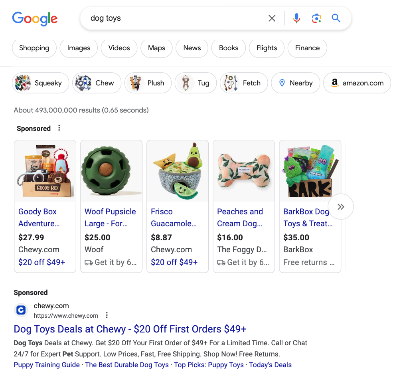Expand more sponsored products with the arrow
This screenshot has height=376, width=393.
(341, 206)
